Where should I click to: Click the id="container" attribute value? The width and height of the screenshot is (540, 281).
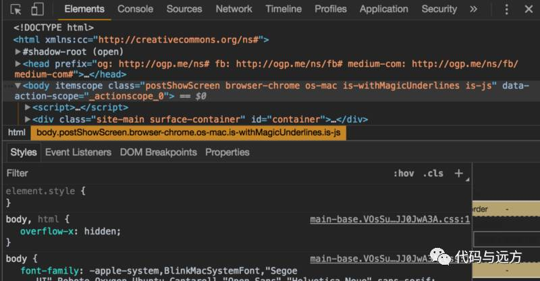point(296,120)
